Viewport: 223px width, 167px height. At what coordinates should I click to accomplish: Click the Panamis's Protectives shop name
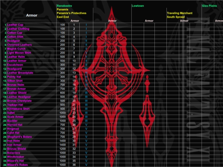click(71, 13)
